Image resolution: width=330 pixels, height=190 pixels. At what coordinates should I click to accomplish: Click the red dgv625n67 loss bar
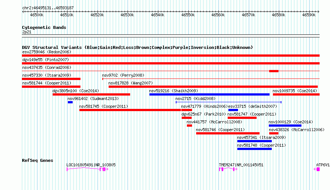pos(187,118)
